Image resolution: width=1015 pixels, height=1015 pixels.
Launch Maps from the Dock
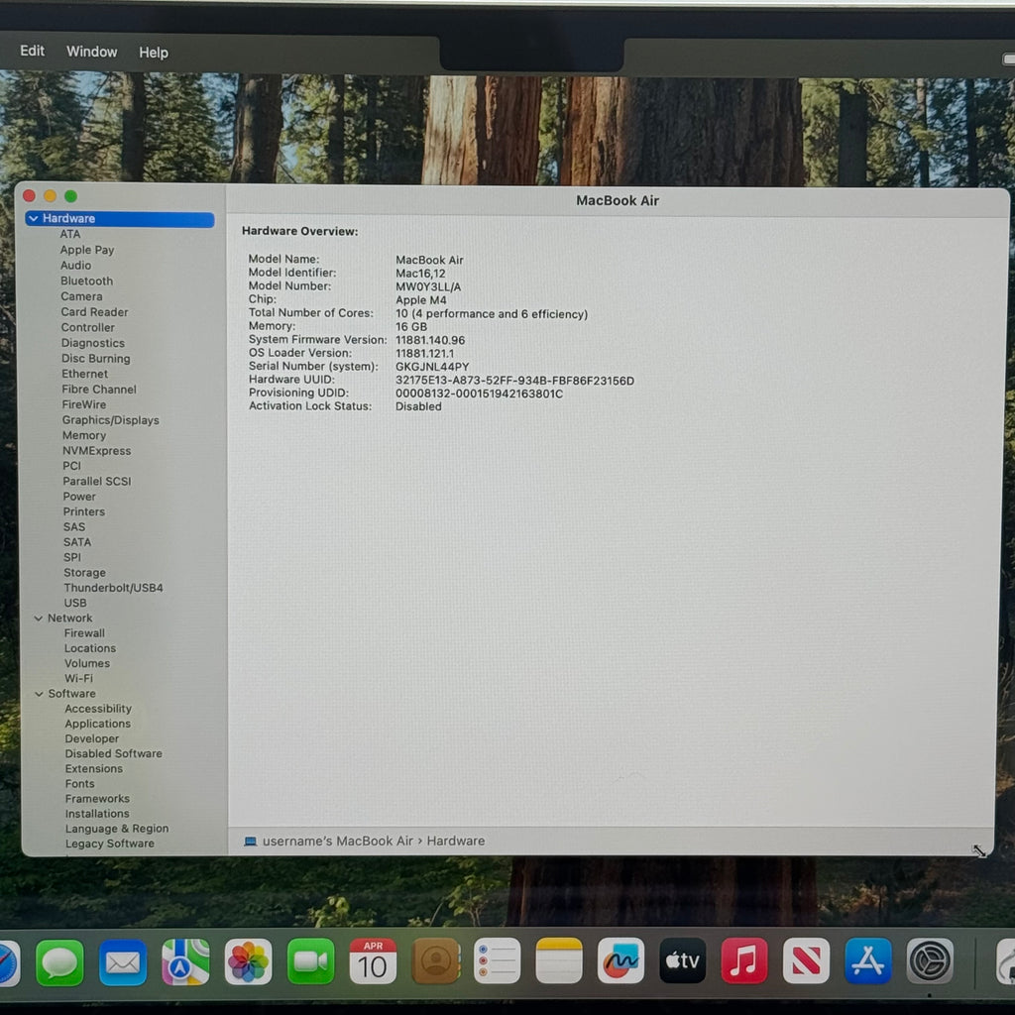coord(185,961)
